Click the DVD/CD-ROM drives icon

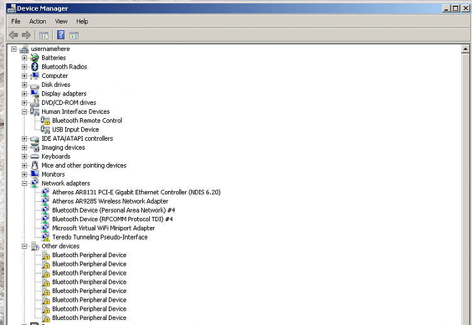pos(35,103)
